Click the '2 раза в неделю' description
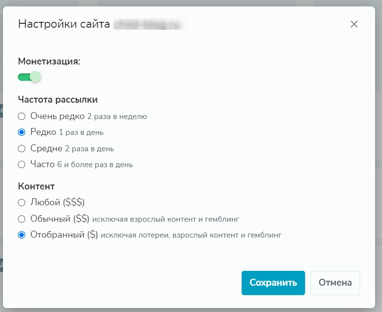The image size is (382, 312). tap(117, 117)
